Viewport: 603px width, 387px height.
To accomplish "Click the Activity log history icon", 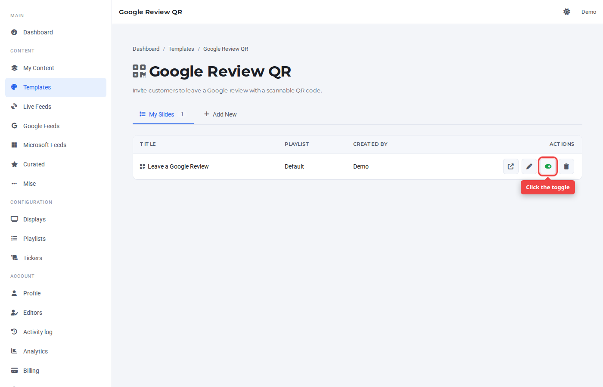I will tap(14, 332).
